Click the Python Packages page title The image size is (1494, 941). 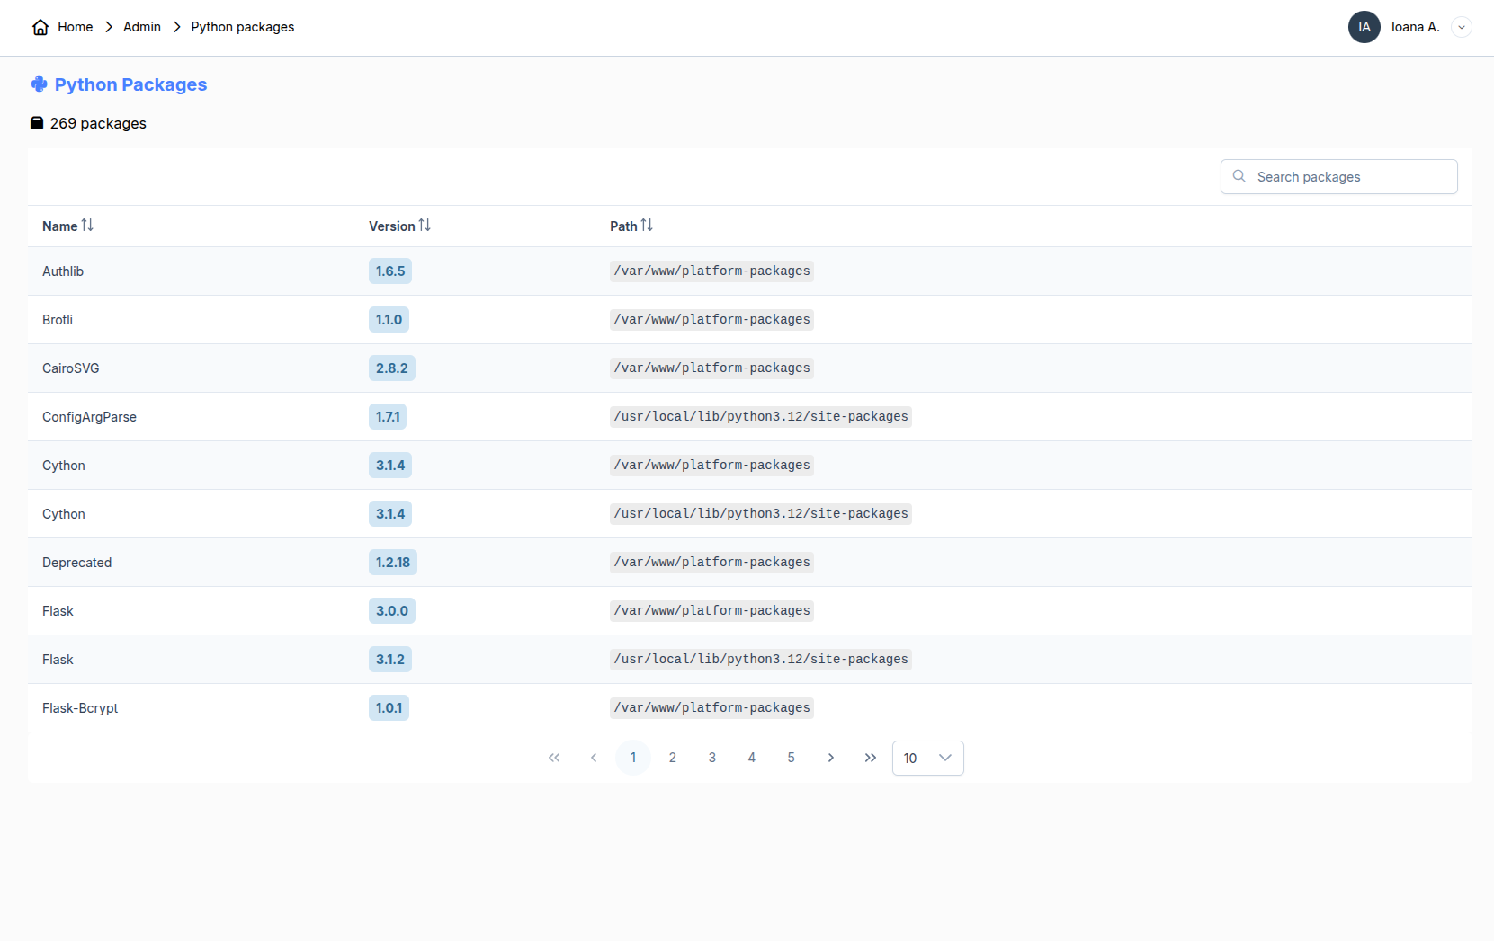130,84
